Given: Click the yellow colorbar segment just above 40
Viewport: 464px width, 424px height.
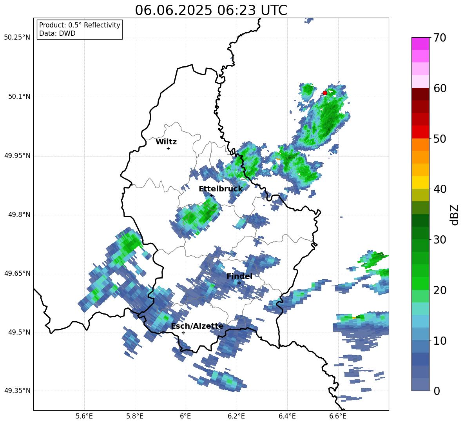Looking at the screenshot, I should pos(420,182).
